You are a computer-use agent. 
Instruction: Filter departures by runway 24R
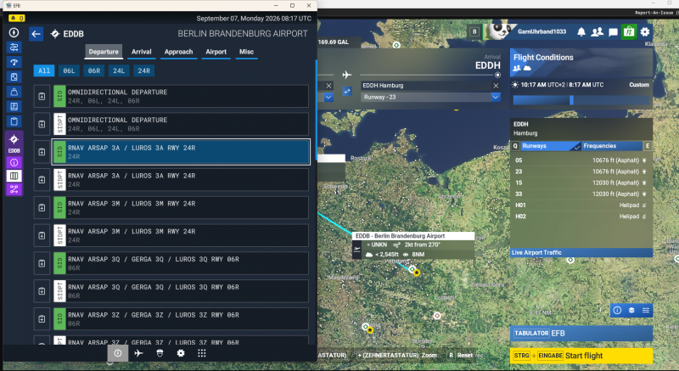pos(143,70)
